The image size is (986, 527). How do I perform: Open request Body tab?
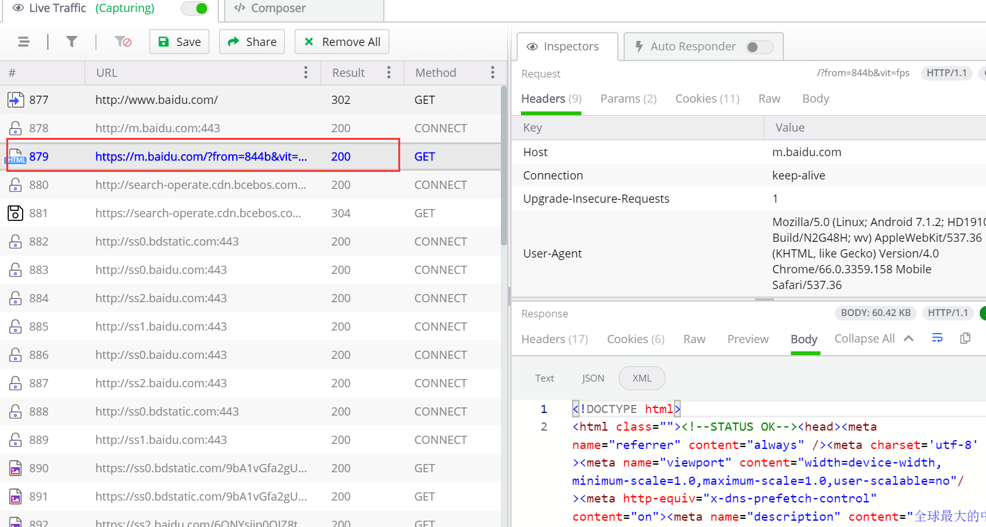coord(815,99)
